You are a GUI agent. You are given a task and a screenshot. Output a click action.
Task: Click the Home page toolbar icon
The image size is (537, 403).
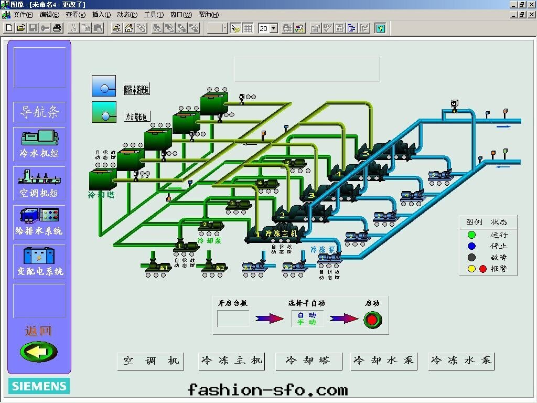(x=128, y=28)
